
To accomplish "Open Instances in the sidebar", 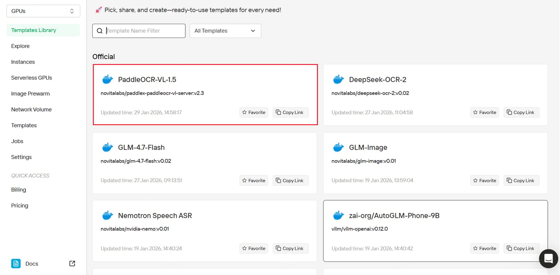I will point(23,62).
